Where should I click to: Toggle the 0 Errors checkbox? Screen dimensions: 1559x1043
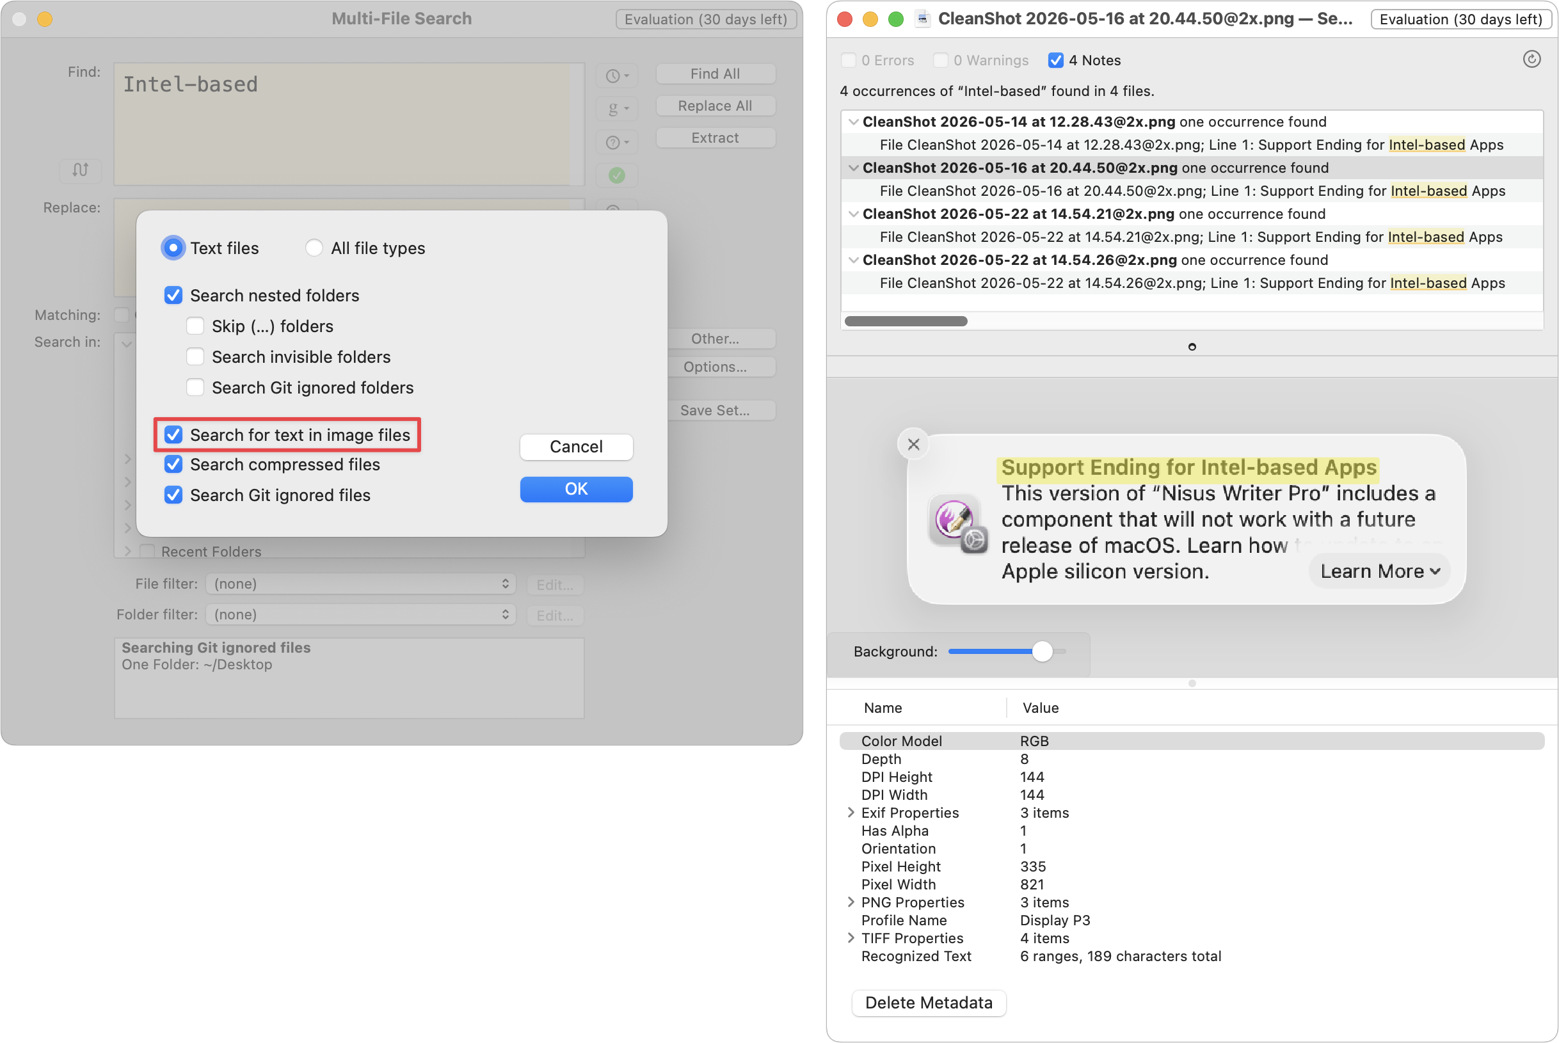(x=849, y=60)
